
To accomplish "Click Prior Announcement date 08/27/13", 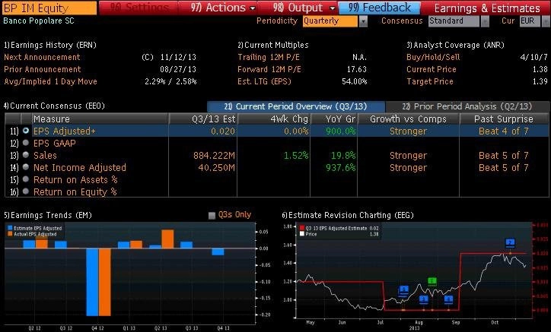I will click(178, 69).
